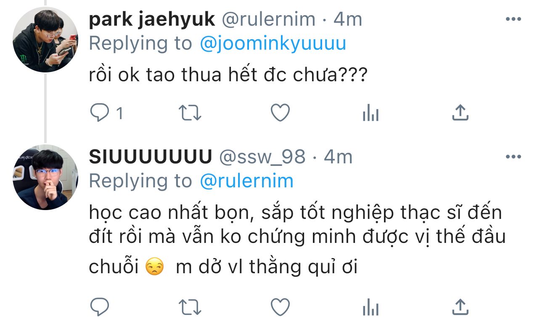Open the @joominkyuuuu mention link
This screenshot has width=540, height=325.
273,43
